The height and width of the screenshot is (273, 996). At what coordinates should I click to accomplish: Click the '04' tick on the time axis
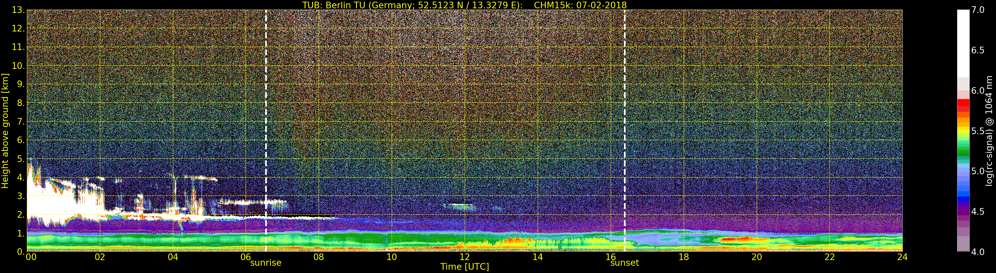point(173,257)
